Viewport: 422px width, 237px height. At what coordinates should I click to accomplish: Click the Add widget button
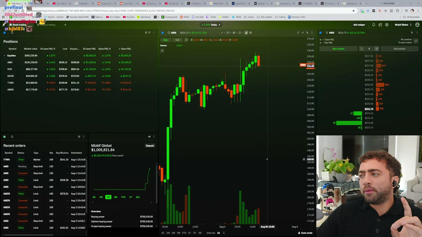click(x=359, y=25)
